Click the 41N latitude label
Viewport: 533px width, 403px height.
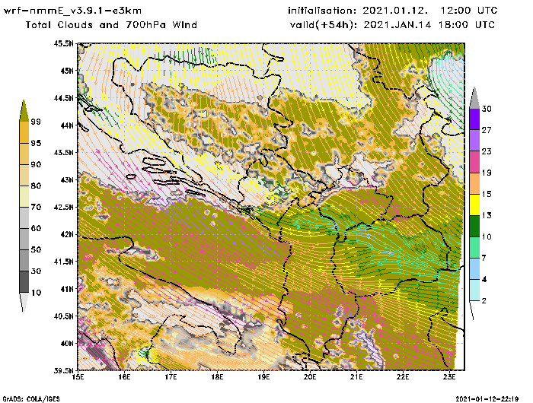[67, 289]
